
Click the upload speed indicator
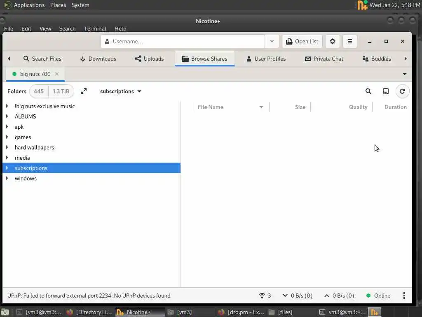pos(339,296)
